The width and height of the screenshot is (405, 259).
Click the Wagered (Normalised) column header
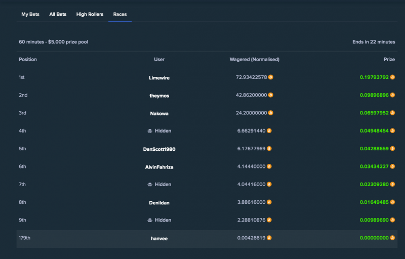[x=255, y=59]
